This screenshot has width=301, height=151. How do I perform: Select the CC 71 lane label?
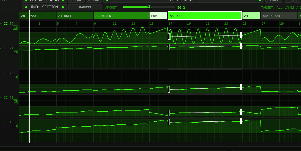point(8,48)
